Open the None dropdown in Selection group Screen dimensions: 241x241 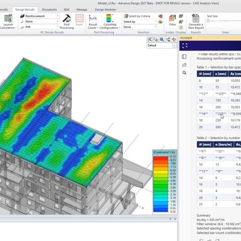[x=140, y=27]
